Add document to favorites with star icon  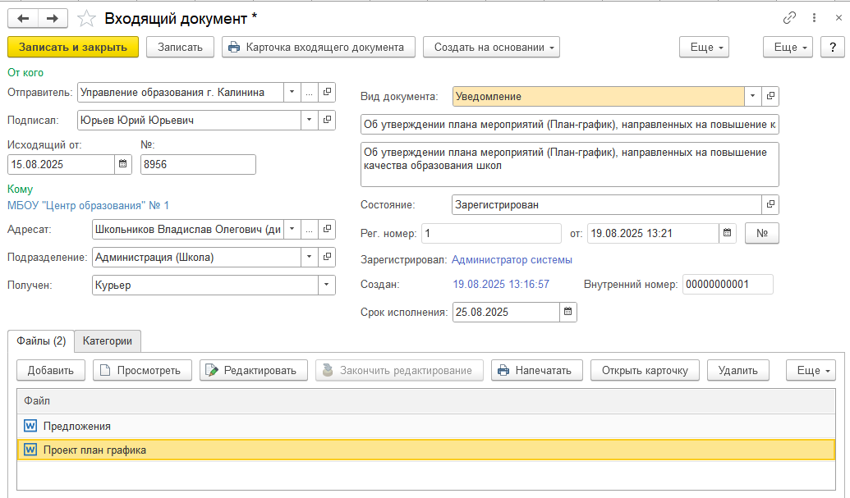85,18
